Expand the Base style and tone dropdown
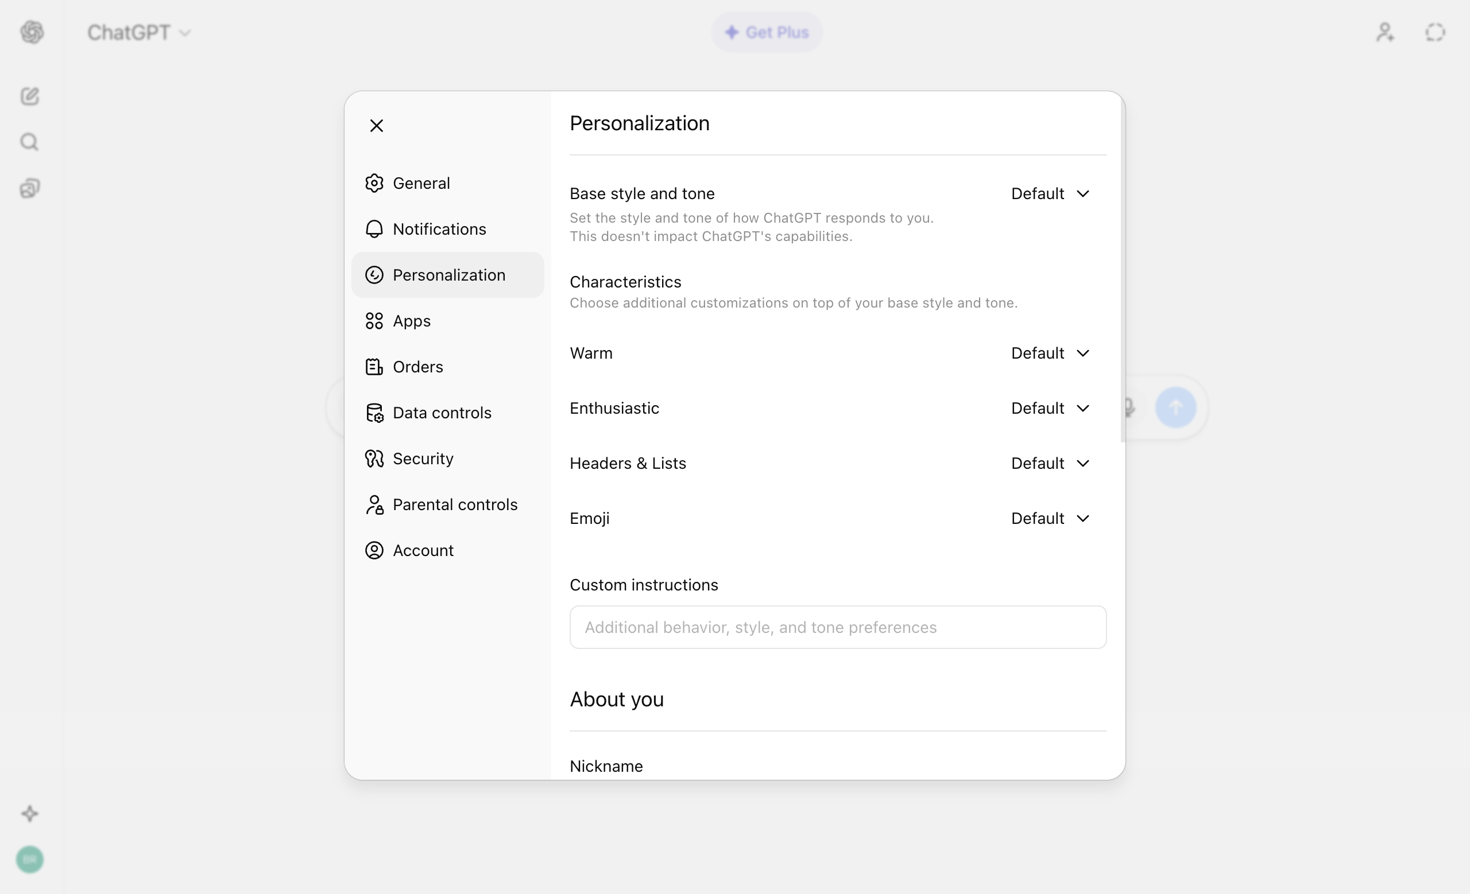 (x=1050, y=194)
